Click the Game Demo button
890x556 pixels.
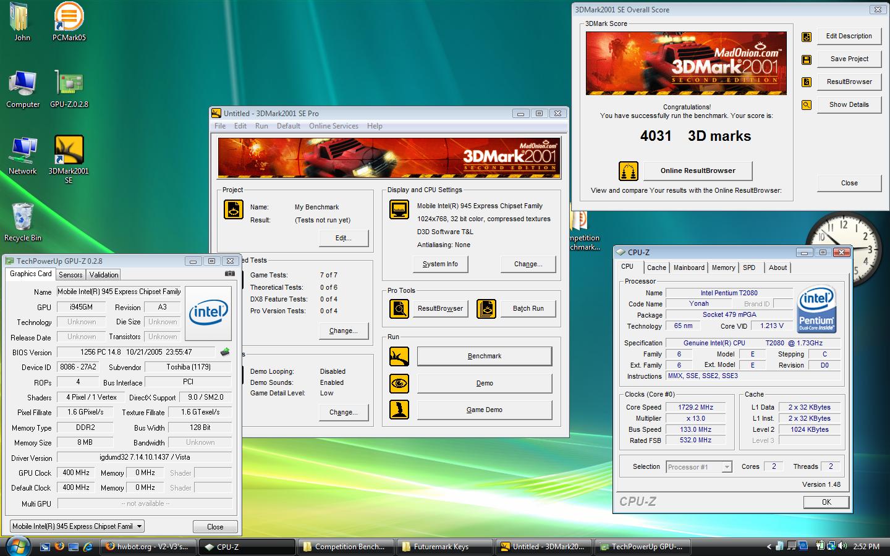[x=485, y=410]
